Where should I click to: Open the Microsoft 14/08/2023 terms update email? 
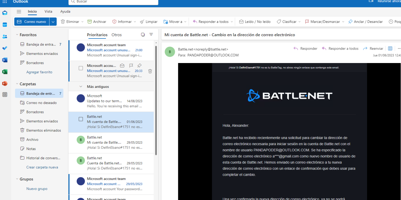coord(111,101)
